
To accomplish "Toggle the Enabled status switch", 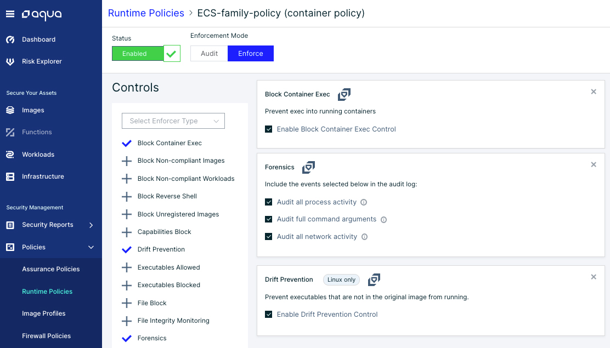I will 138,54.
